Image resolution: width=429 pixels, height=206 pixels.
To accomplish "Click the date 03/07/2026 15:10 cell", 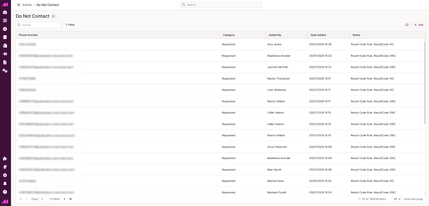I will point(320,135).
